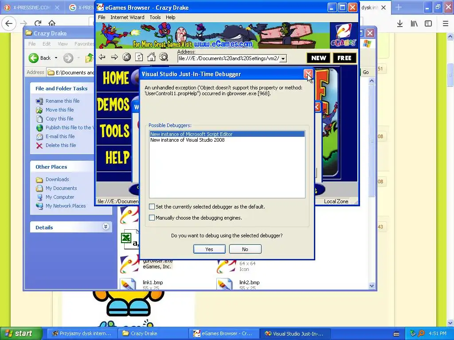The image size is (454, 340).
Task: Open a new Firefox tab with plus
Action: tap(399, 8)
